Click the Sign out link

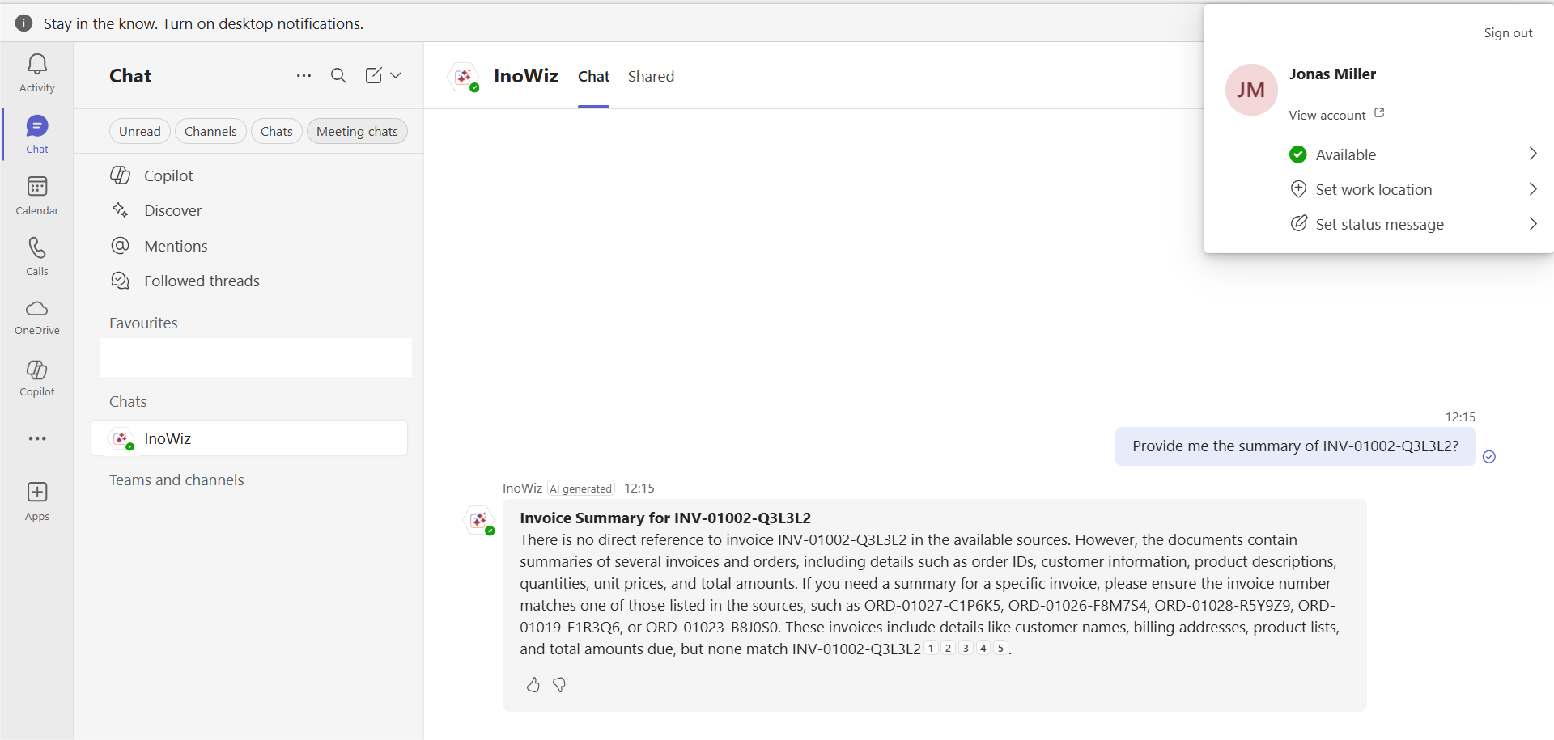(x=1507, y=33)
